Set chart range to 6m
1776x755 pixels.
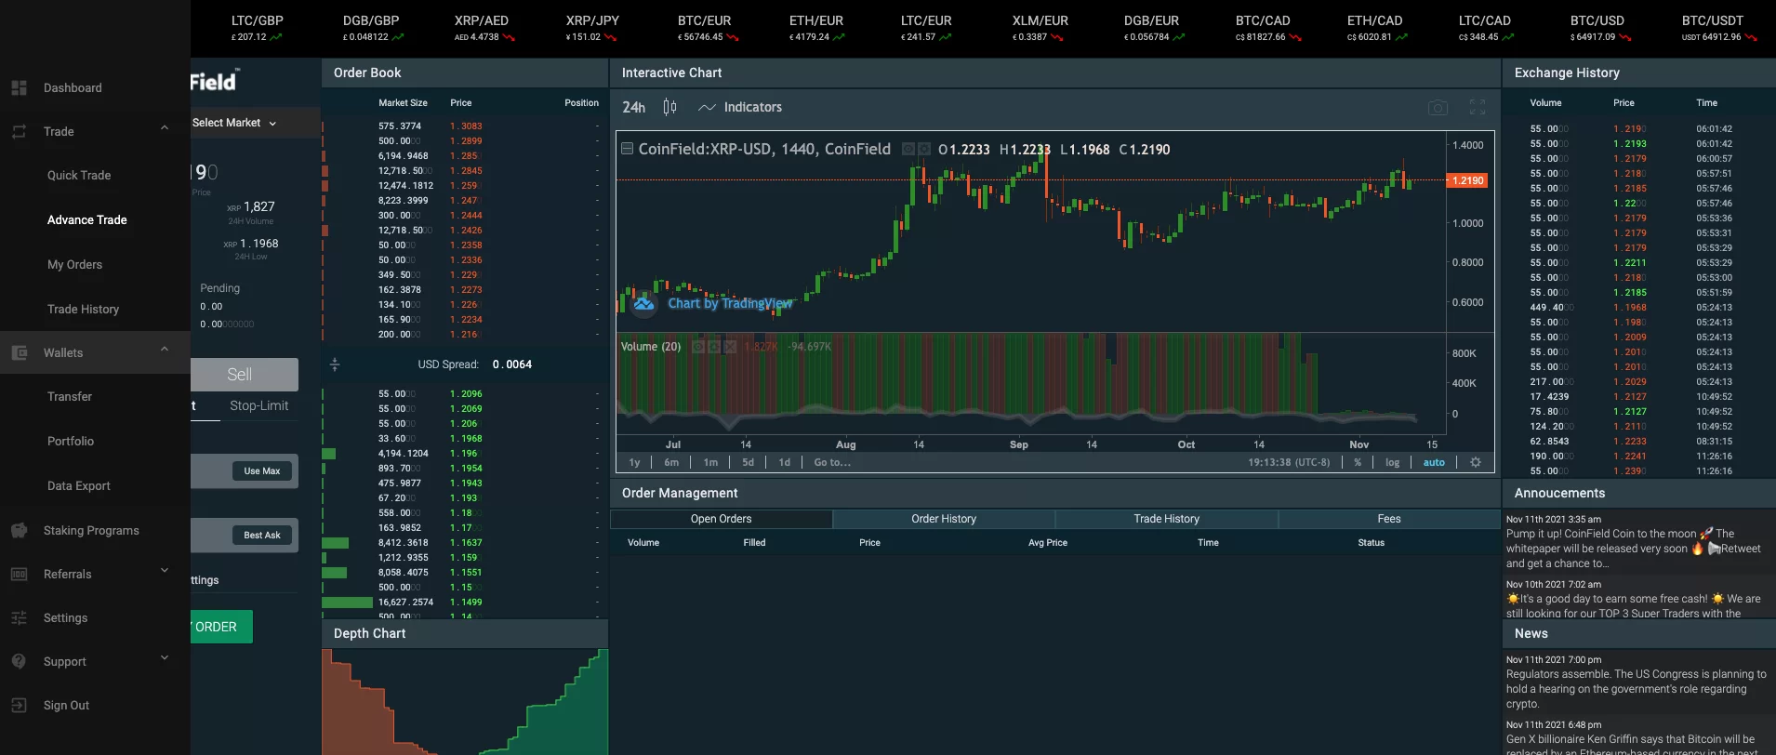[671, 462]
